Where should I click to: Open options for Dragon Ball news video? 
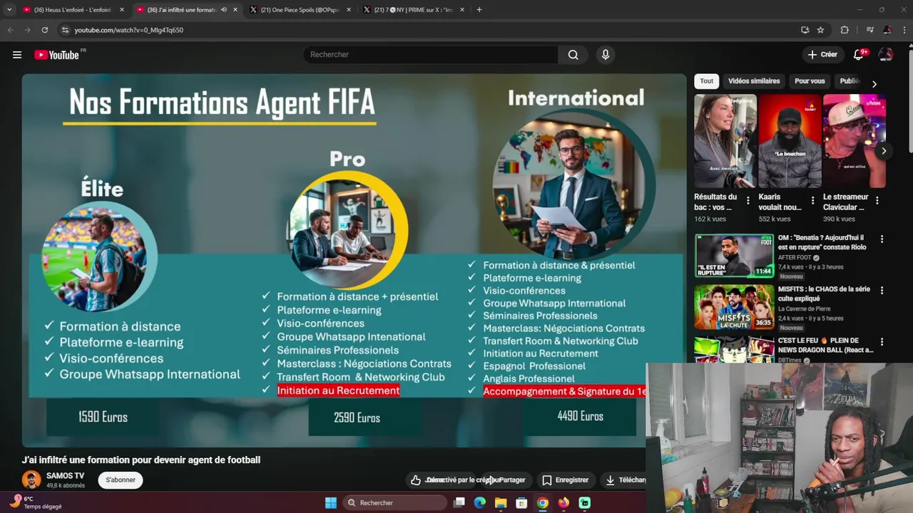point(882,342)
